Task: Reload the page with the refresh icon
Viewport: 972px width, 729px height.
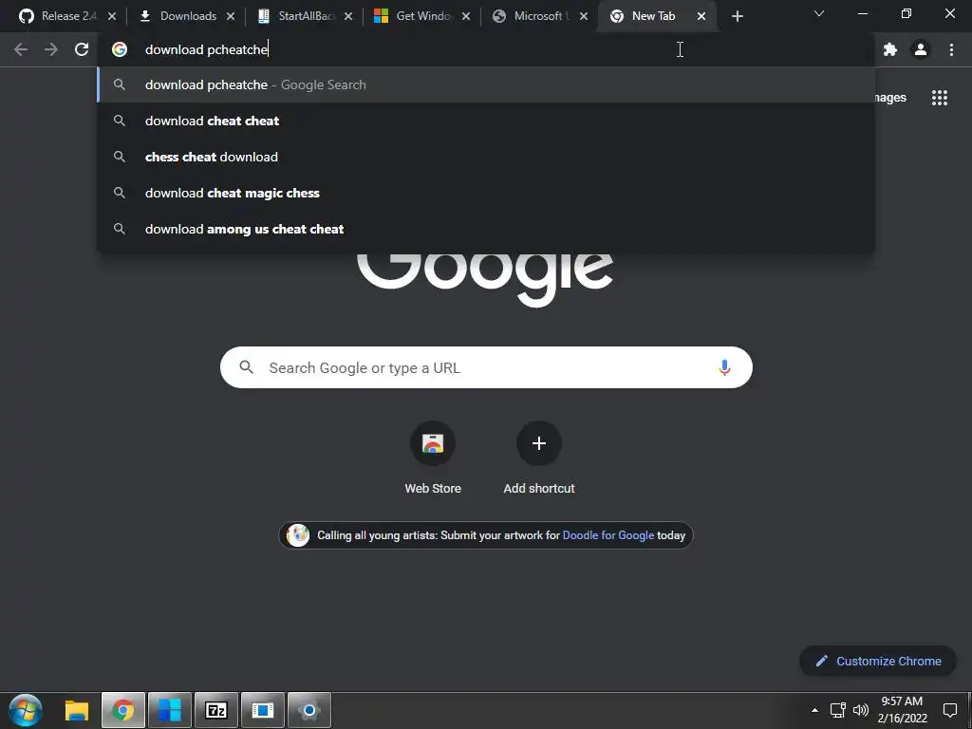Action: click(82, 49)
